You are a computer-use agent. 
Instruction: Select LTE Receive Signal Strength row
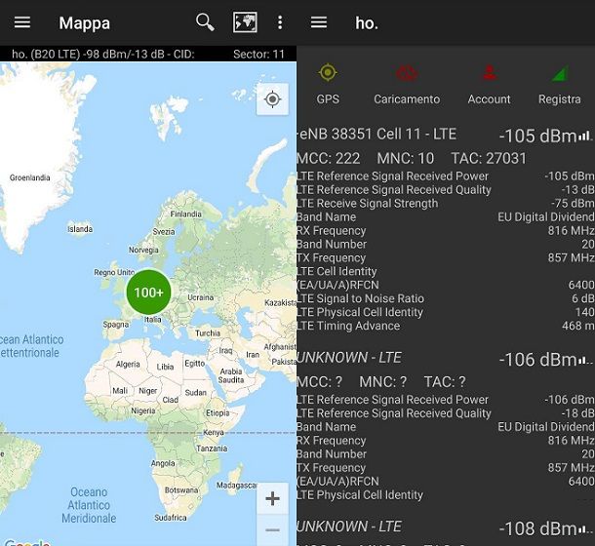point(446,204)
